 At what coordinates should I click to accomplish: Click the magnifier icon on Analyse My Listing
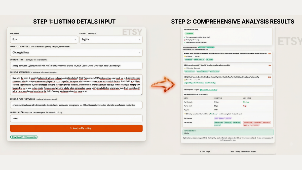point(71,128)
